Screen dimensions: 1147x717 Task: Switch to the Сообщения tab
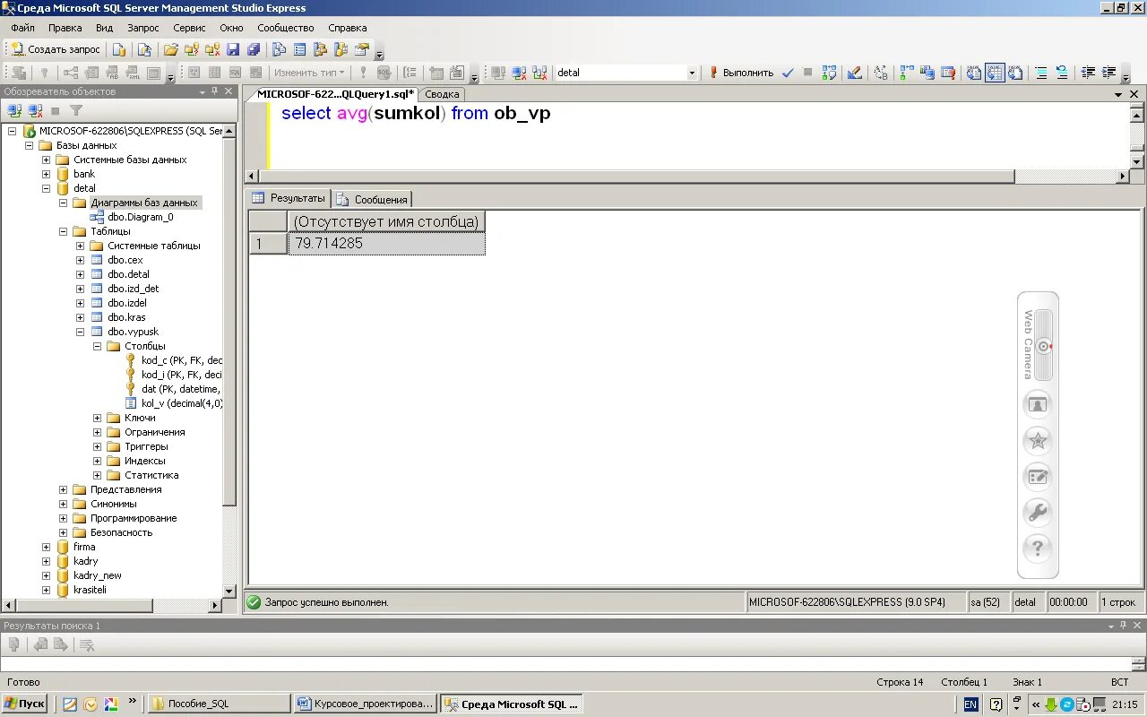373,199
